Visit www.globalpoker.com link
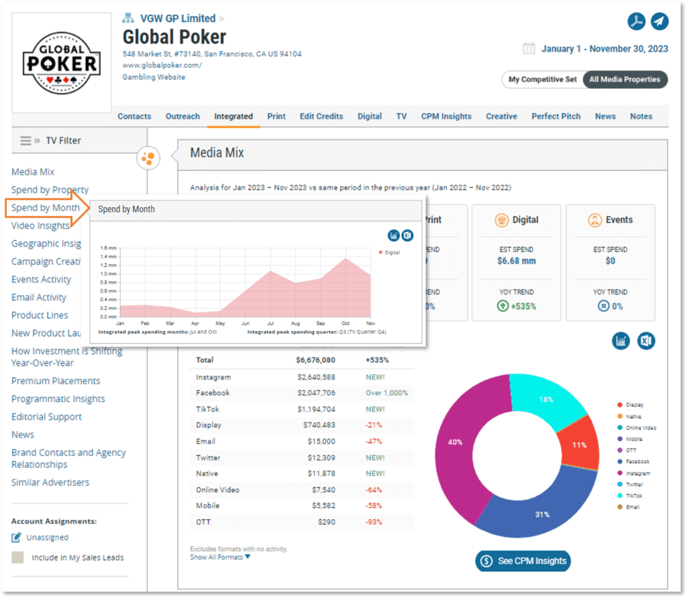This screenshot has width=687, height=598. 162,65
